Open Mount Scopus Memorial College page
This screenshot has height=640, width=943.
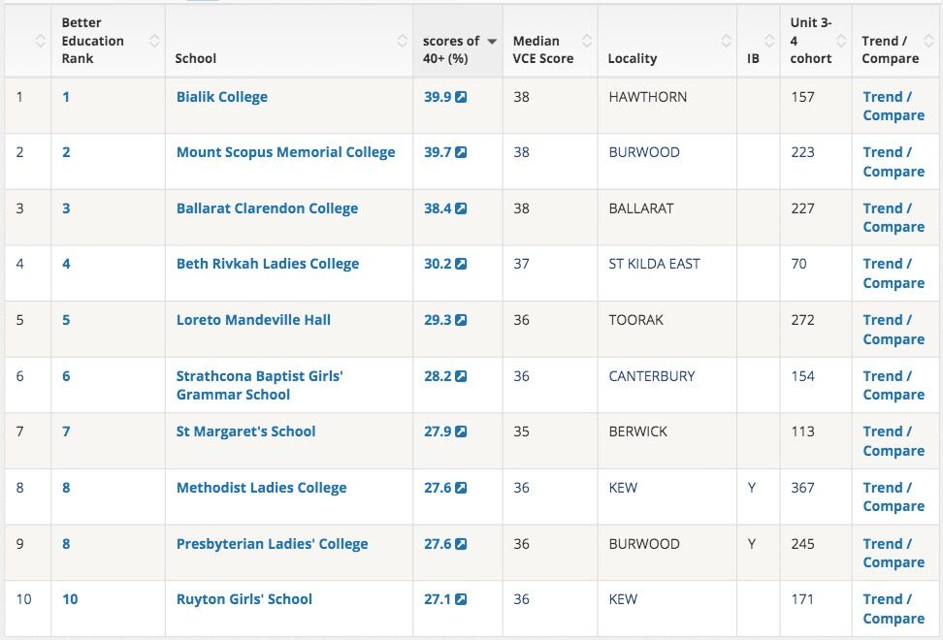coord(285,152)
